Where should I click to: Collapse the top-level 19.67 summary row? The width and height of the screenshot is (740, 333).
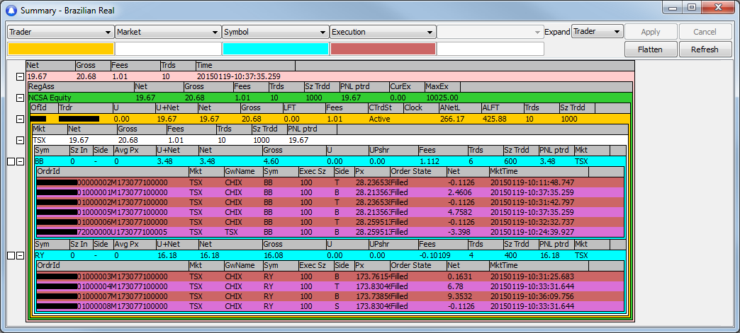tap(20, 76)
